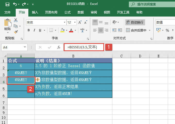Toggle 自动换行 wrap text

click(x=135, y=22)
